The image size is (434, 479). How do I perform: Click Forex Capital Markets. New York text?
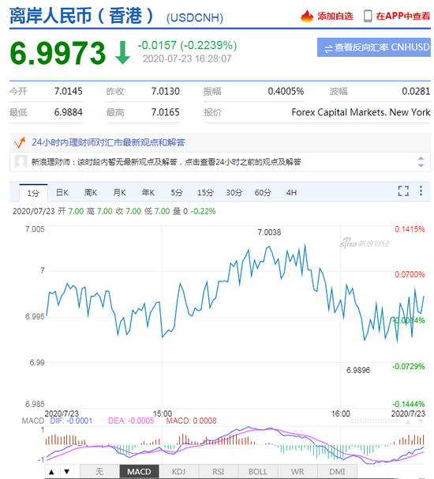point(361,112)
